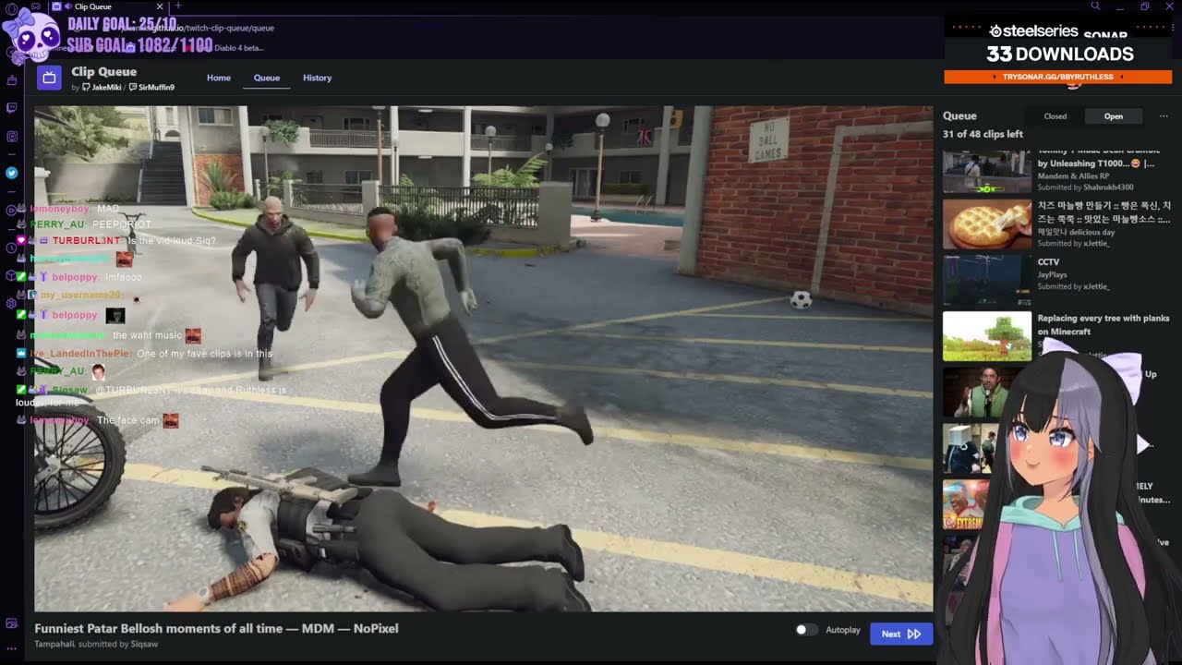Go to the Home tab
1182x665 pixels.
(x=219, y=78)
